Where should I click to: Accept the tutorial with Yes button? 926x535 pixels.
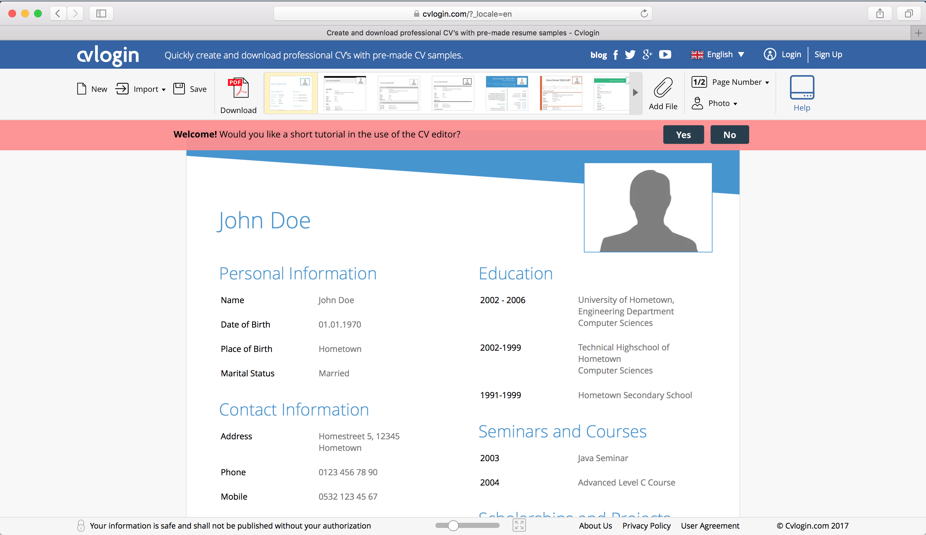click(683, 135)
